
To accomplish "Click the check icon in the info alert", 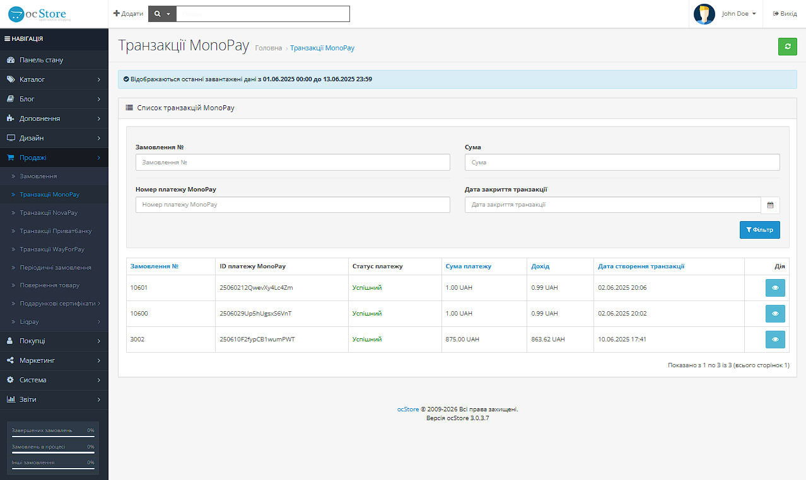I will 126,79.
